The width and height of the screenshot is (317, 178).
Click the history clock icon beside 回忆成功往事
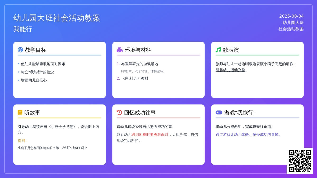point(119,113)
